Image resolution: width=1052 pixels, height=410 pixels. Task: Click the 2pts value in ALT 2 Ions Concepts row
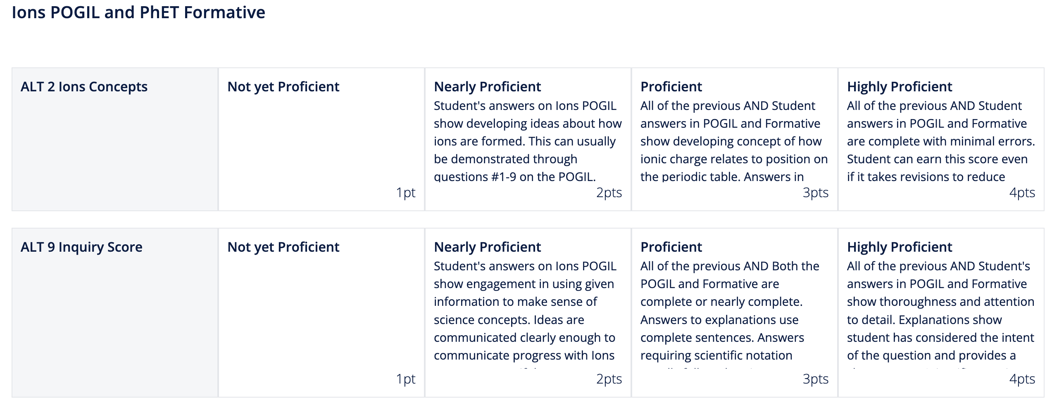click(x=609, y=193)
